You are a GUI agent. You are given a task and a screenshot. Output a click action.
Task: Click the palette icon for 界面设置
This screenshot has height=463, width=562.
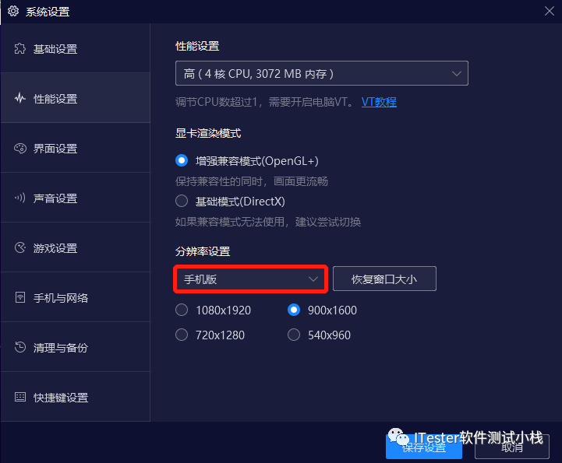point(20,148)
